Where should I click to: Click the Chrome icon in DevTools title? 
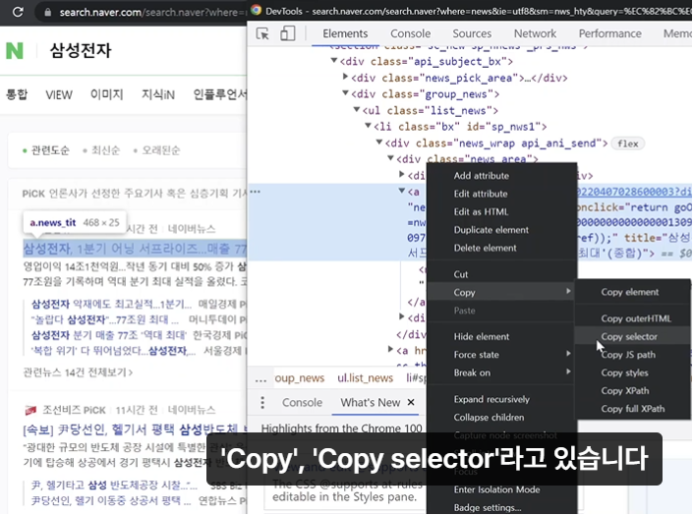coord(256,11)
